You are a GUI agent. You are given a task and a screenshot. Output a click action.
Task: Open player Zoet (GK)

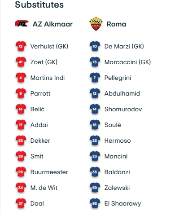pos(44,62)
